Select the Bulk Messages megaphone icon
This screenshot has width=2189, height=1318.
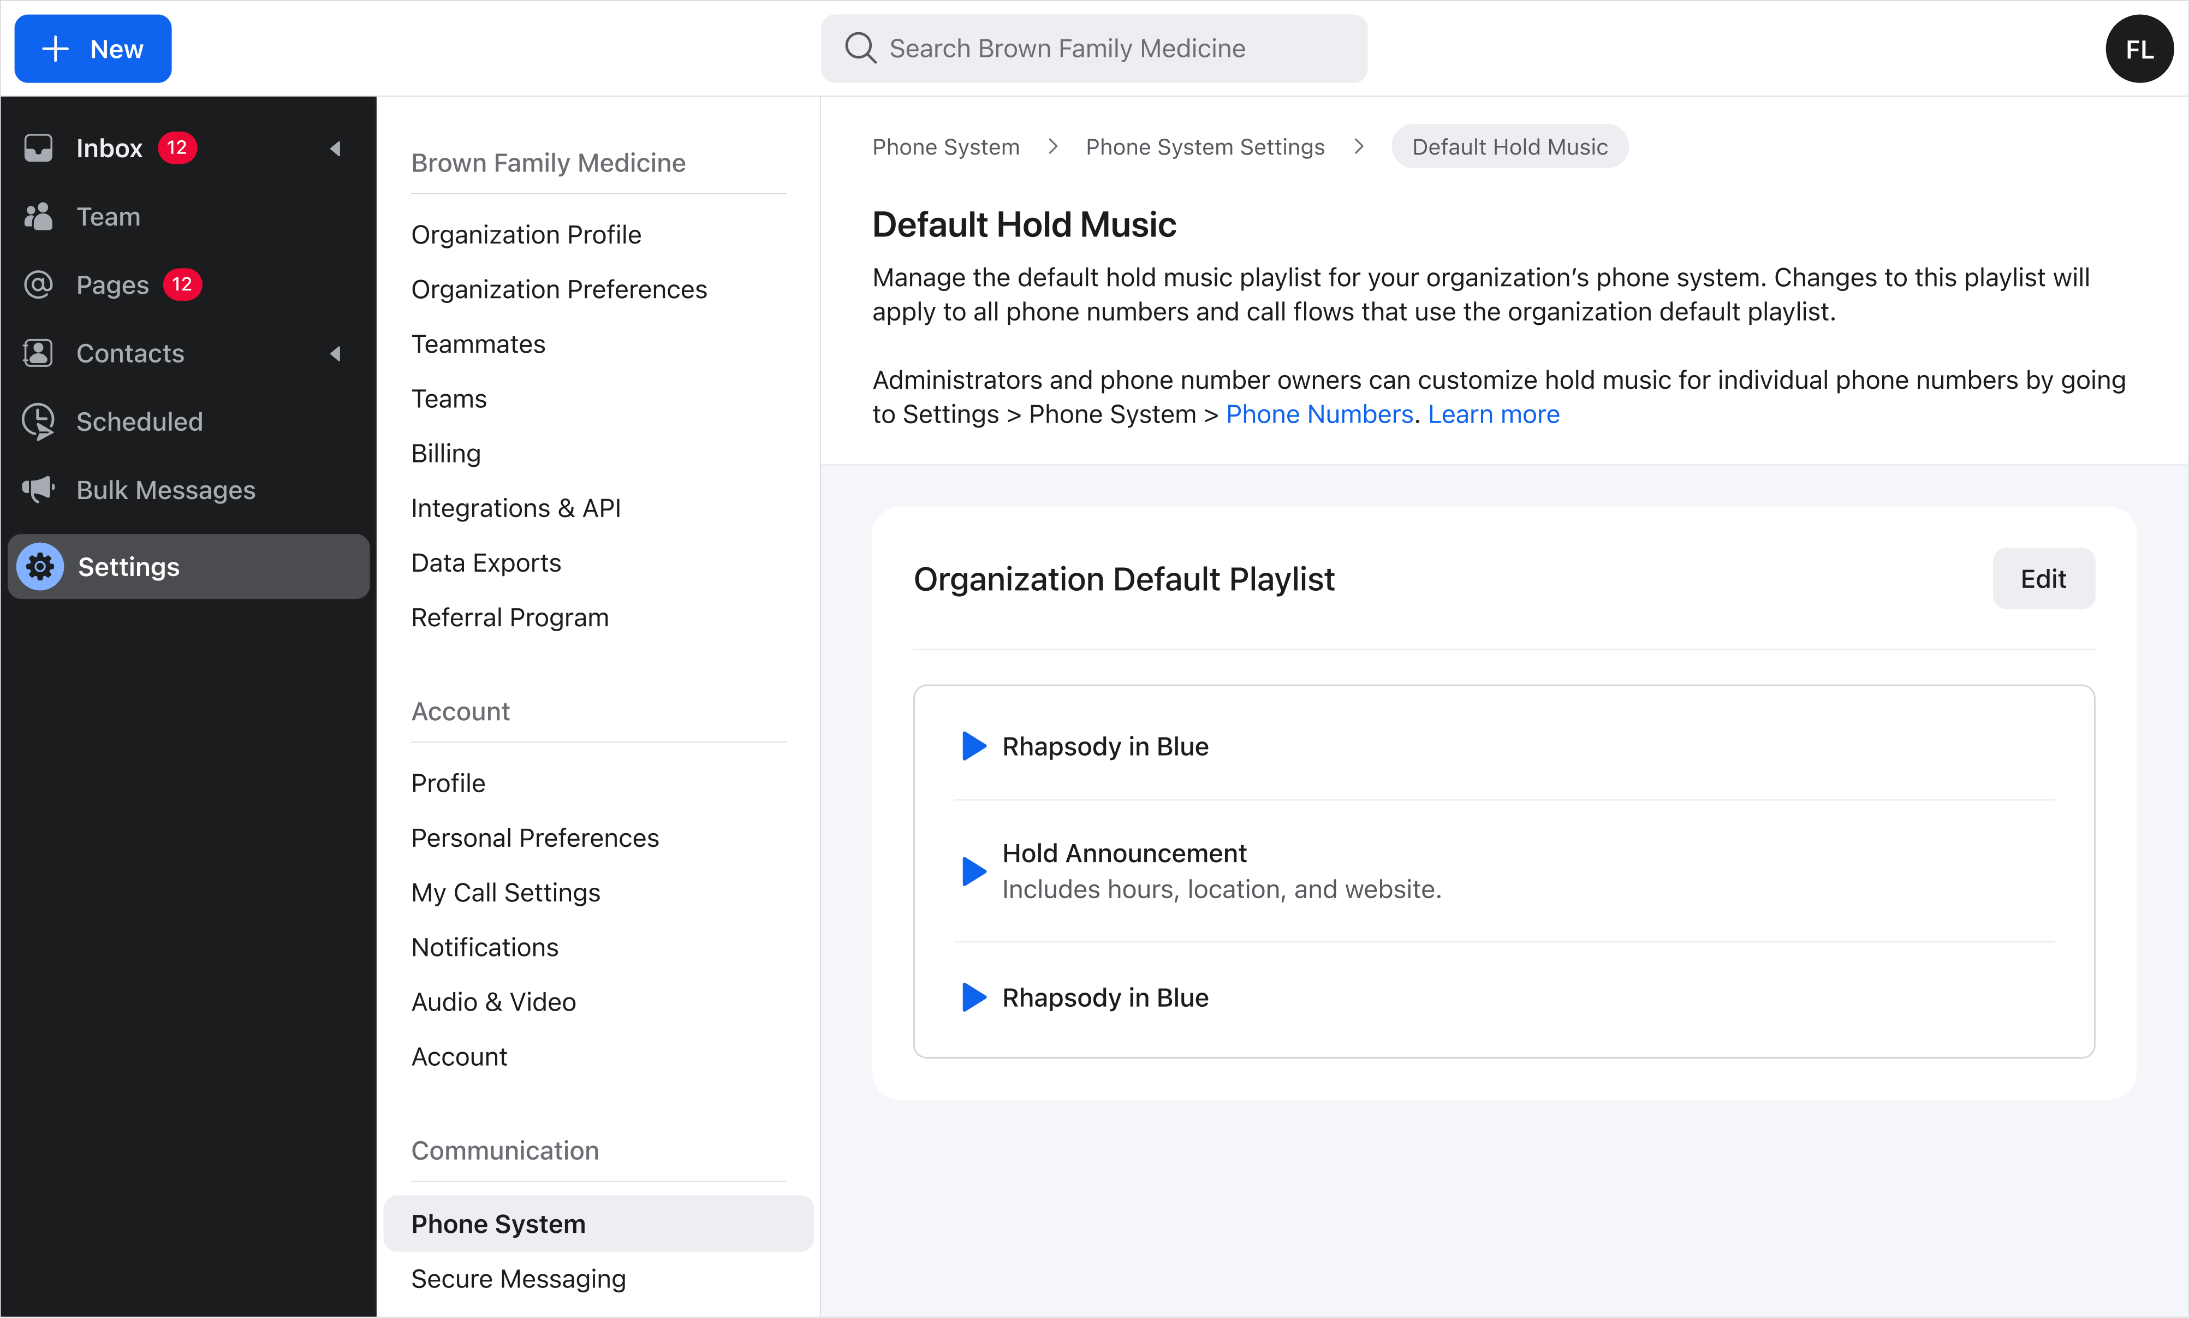click(38, 489)
